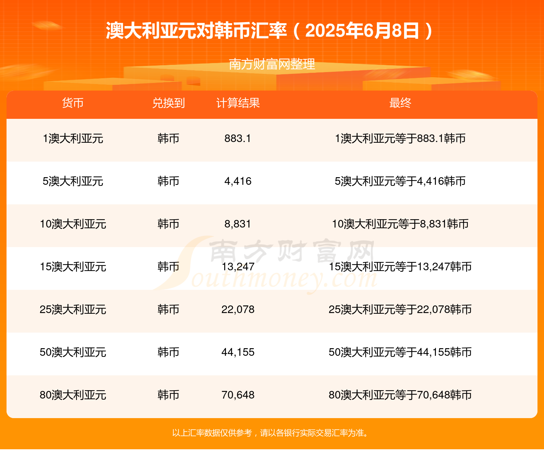The height and width of the screenshot is (471, 544).
Task: Select the 15澳大利亚元 currency cell
Action: [73, 267]
